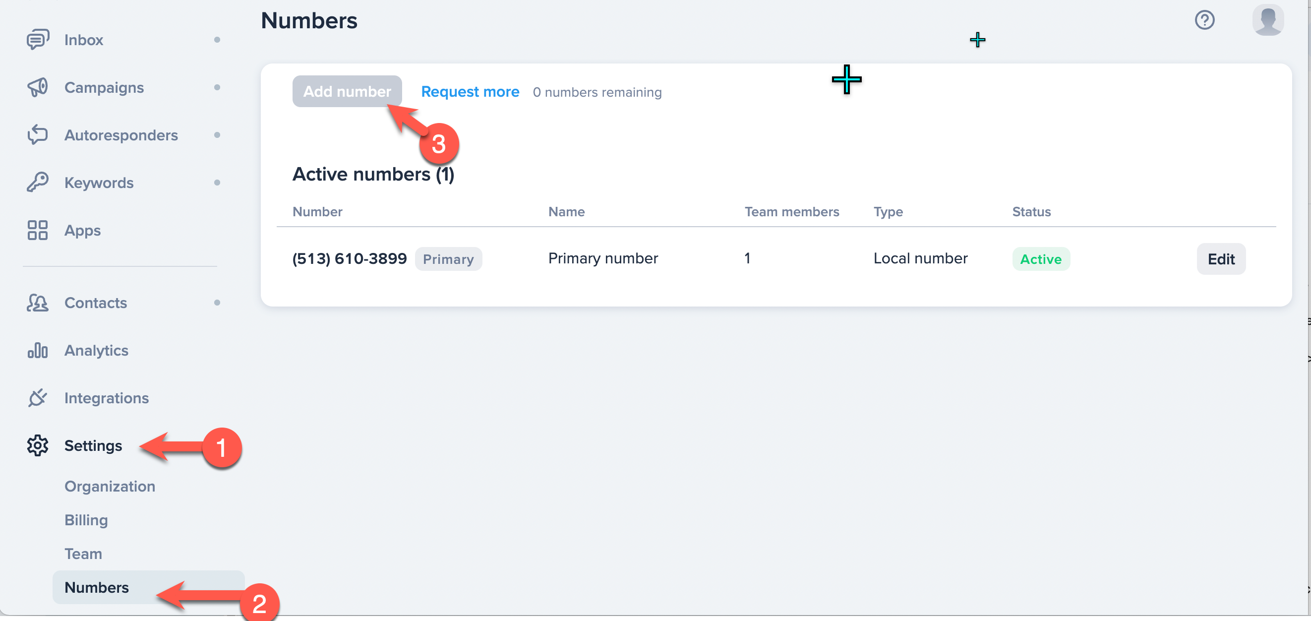
Task: Click the Request more link
Action: pos(470,92)
